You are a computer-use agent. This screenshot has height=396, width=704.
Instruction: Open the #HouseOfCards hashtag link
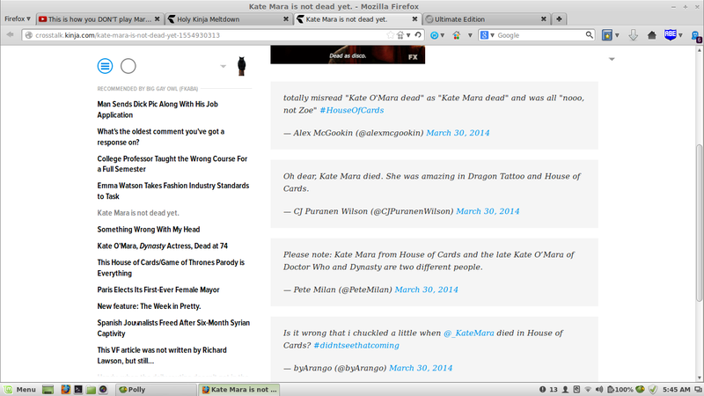[351, 111]
